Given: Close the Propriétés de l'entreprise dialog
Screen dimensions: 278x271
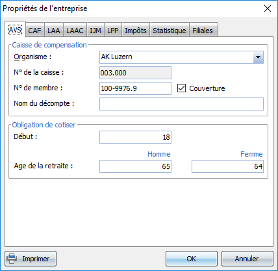Looking at the screenshot, I should (268, 8).
